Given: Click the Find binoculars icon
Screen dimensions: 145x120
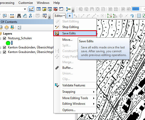Looking at the screenshot, I should coord(19,16).
